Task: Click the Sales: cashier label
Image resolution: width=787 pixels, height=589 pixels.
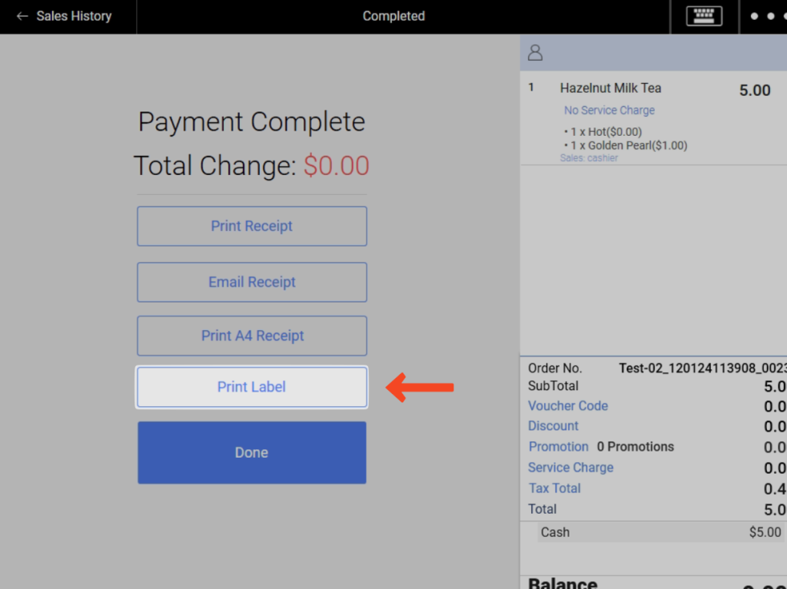Action: tap(589, 158)
